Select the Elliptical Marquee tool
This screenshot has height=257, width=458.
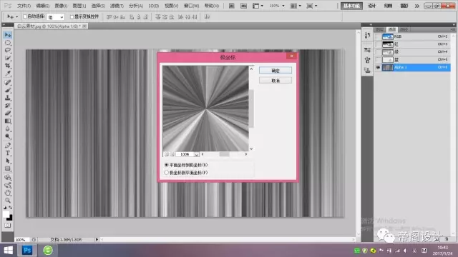pos(8,43)
